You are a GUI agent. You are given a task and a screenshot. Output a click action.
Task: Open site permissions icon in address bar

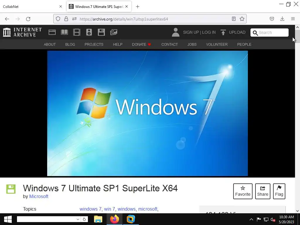click(x=74, y=19)
